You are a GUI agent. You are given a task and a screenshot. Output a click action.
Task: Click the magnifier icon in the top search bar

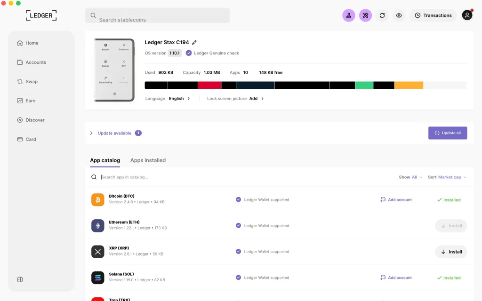93,15
